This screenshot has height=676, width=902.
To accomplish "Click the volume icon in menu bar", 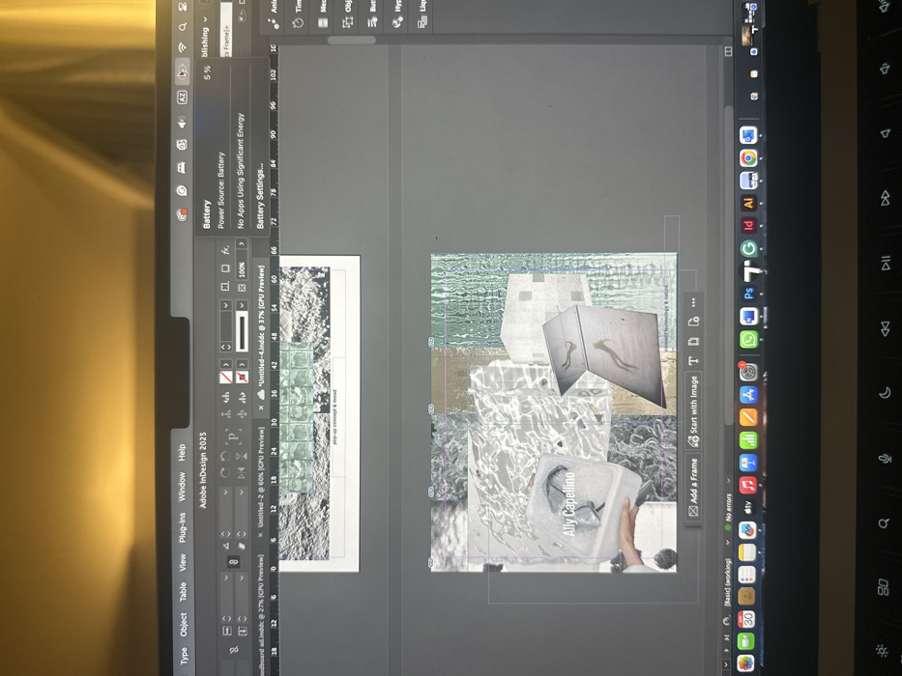I will [x=182, y=123].
